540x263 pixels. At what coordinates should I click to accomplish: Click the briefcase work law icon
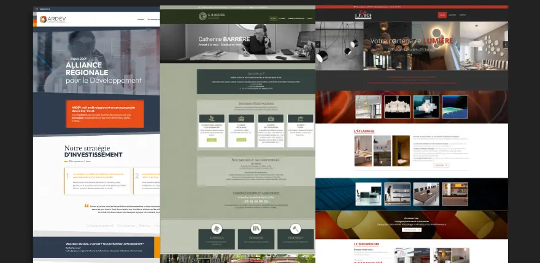tap(241, 119)
